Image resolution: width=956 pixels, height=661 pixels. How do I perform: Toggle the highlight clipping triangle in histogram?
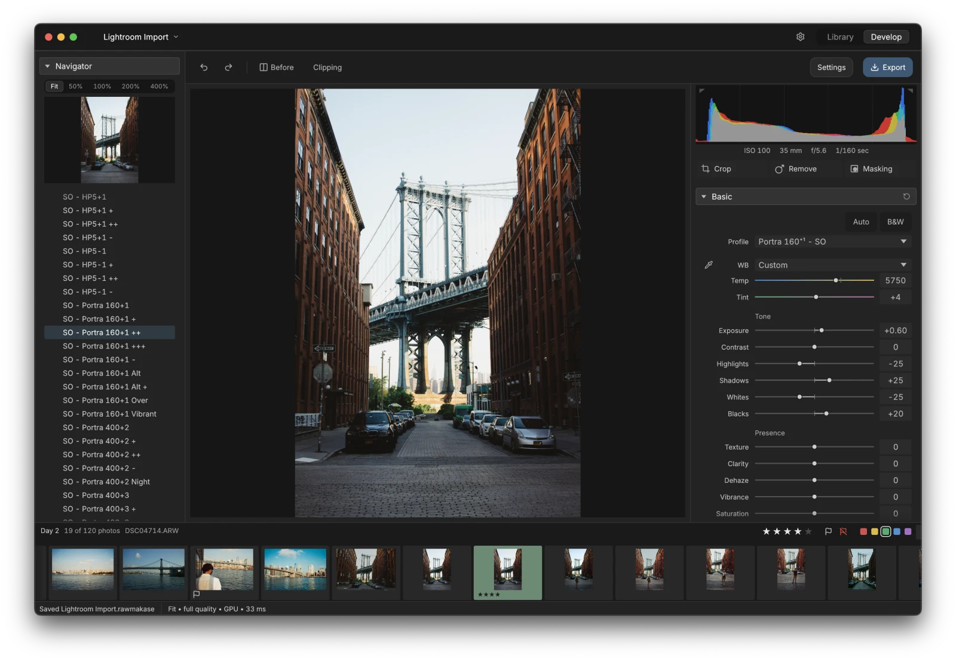click(911, 91)
